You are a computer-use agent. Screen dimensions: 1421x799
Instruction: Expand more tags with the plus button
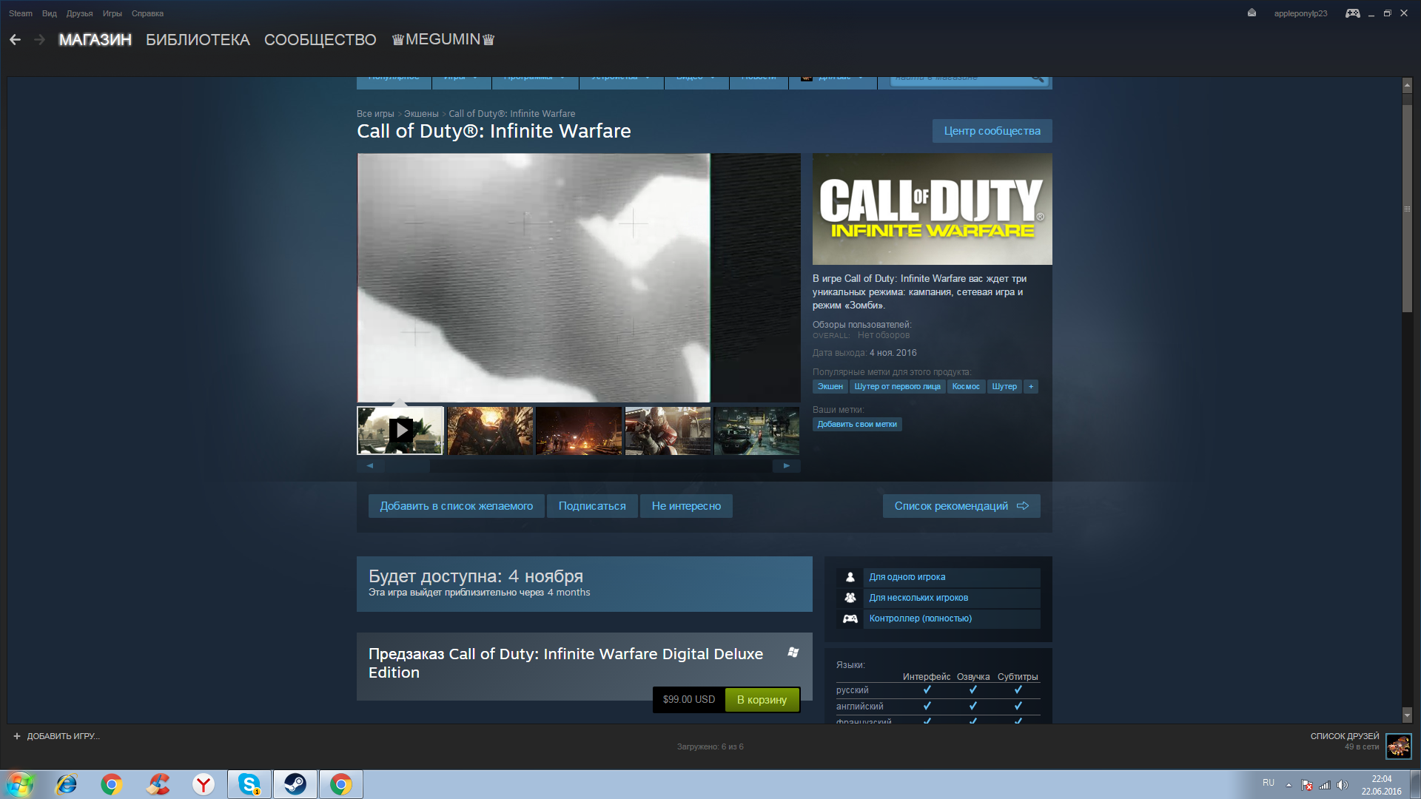[x=1031, y=386]
